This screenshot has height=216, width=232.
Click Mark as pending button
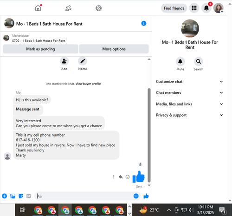(40, 49)
